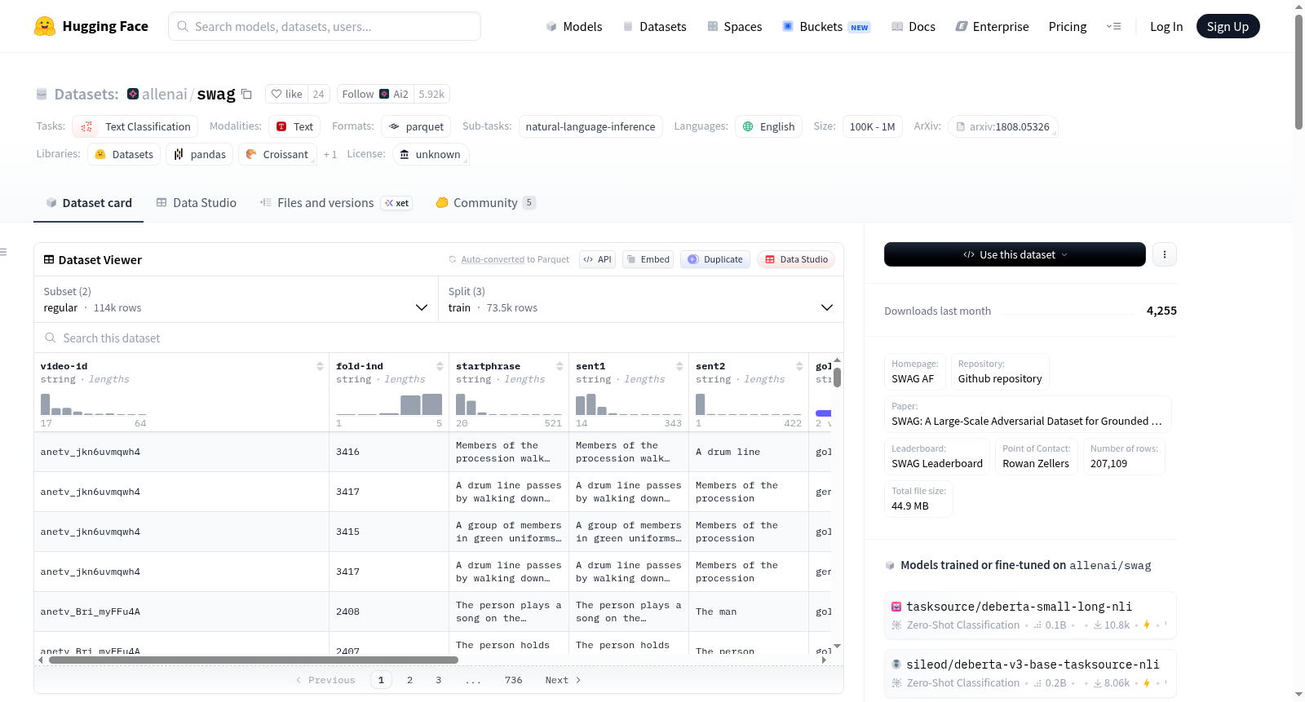Open the more navigation menu icon
The image size is (1305, 702).
1113,26
